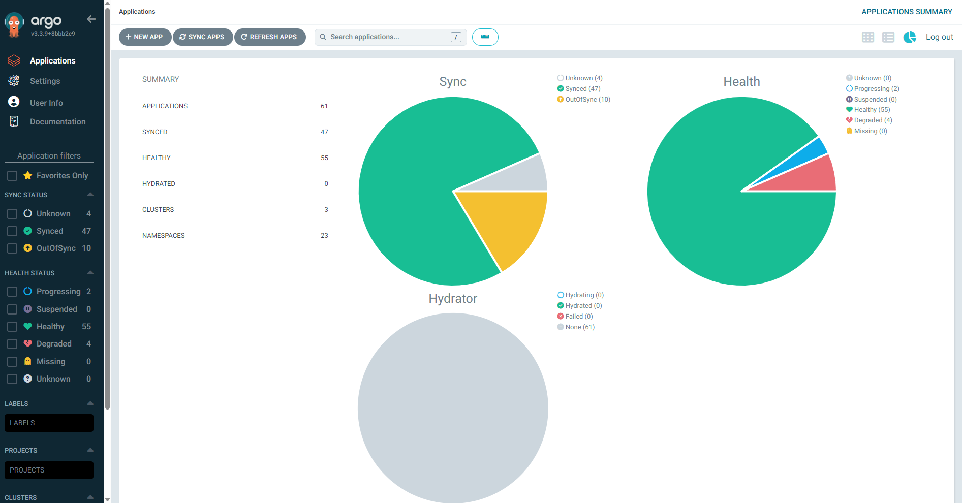Collapse sidebar with the back arrow
This screenshot has width=962, height=503.
tap(91, 19)
